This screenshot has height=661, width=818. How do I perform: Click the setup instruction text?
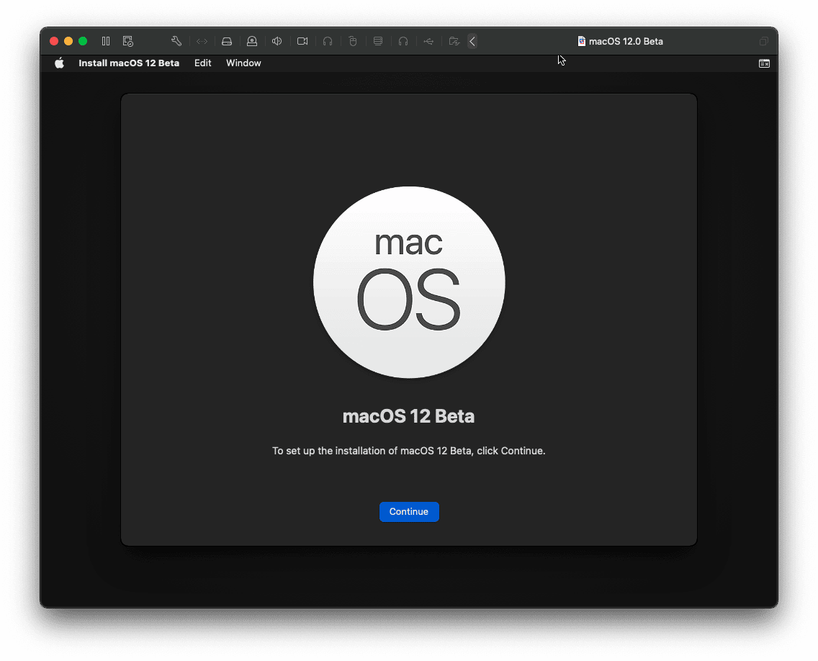click(408, 451)
